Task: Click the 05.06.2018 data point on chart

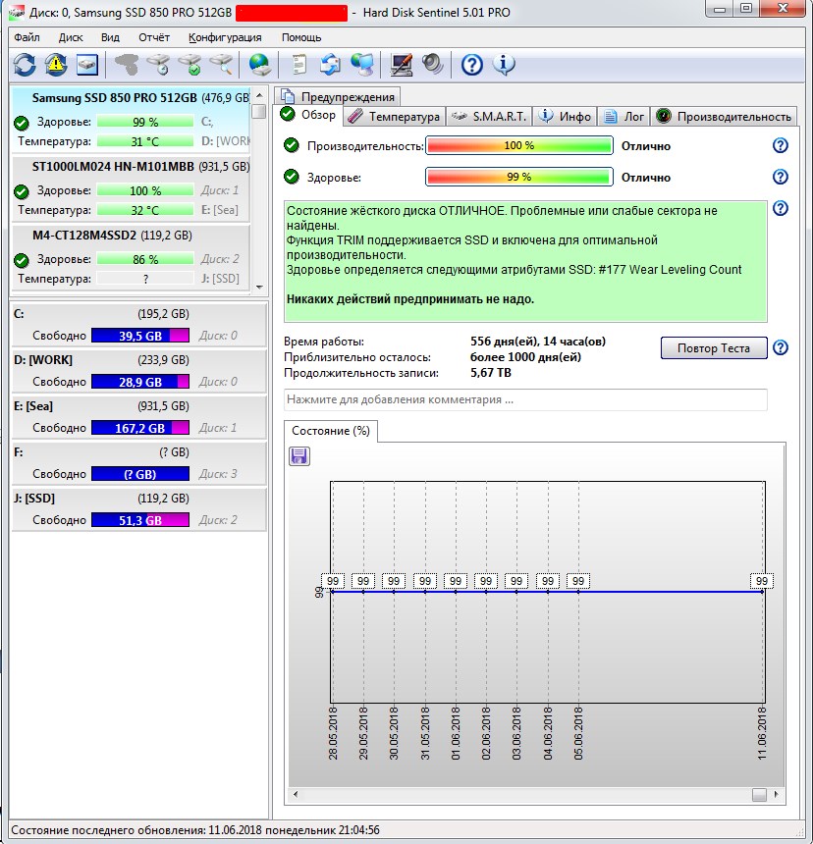Action: click(x=578, y=592)
